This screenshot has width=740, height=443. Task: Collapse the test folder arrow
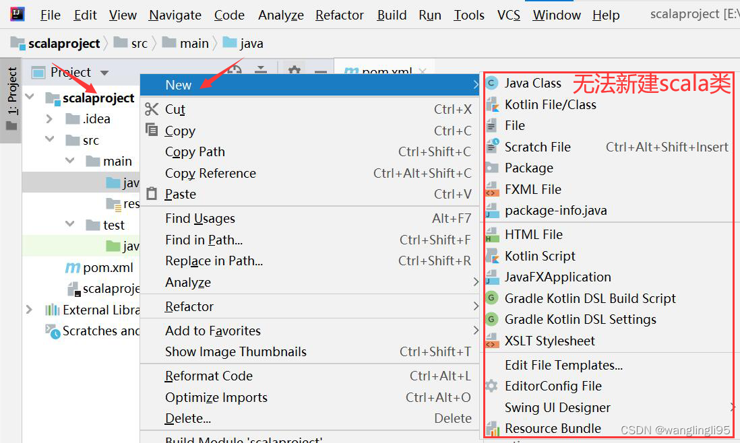tap(70, 224)
